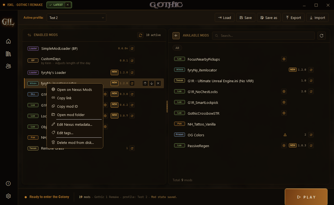
Task: Click the warning icon on OG Colors
Action: pos(285,135)
